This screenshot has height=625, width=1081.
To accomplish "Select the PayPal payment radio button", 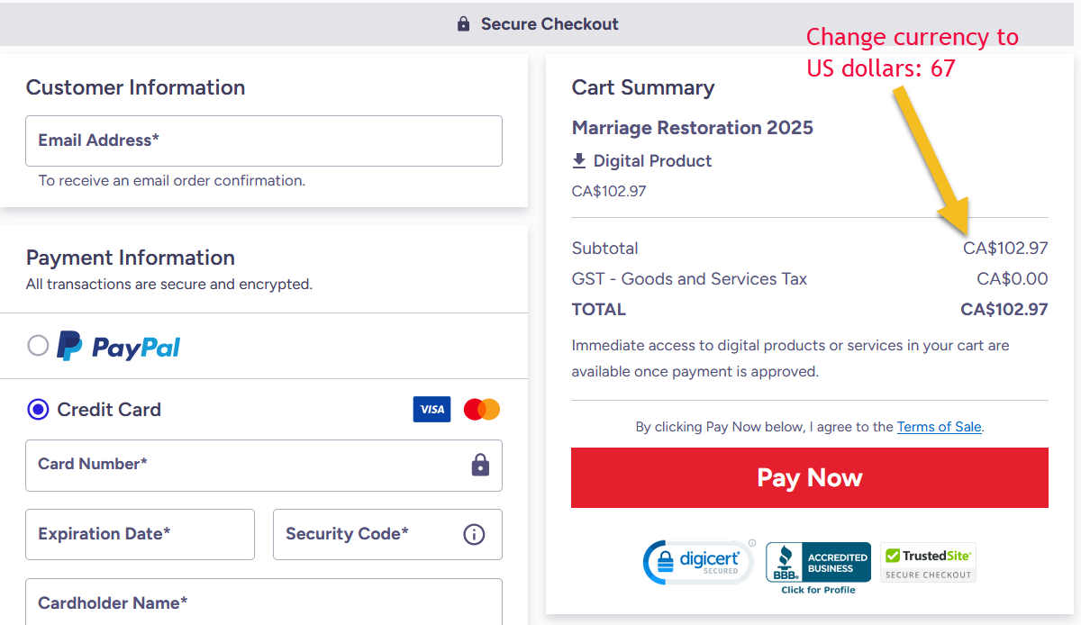I will (38, 346).
